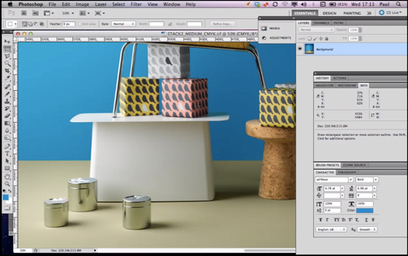This screenshot has height=256, width=408.
Task: Select the Eraser tool
Action: coord(7,116)
